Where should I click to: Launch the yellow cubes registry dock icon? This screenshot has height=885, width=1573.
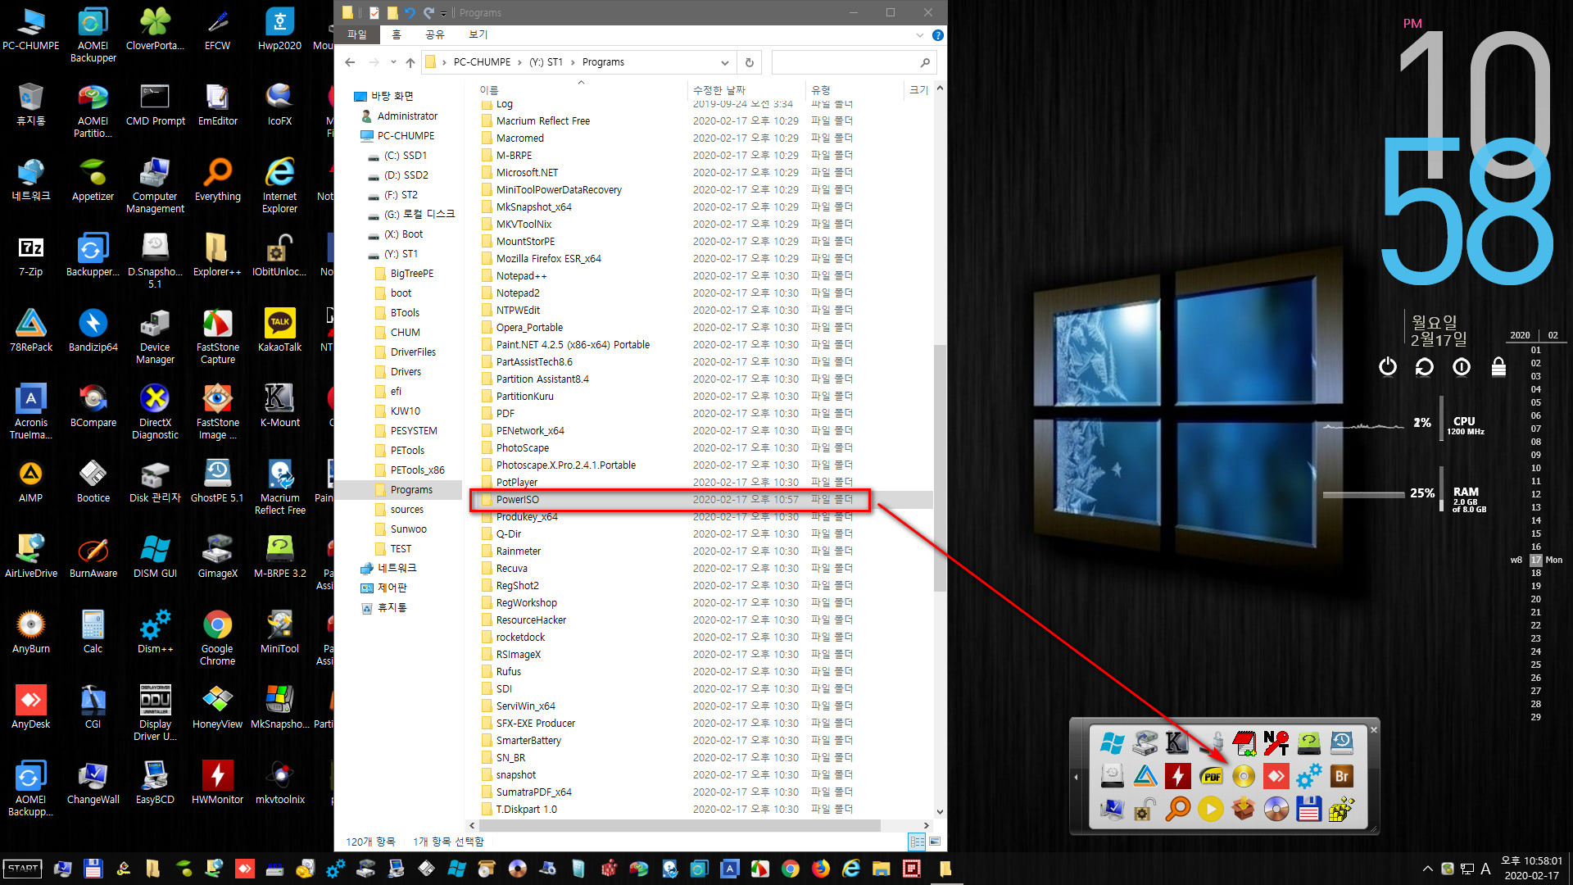click(x=1341, y=809)
